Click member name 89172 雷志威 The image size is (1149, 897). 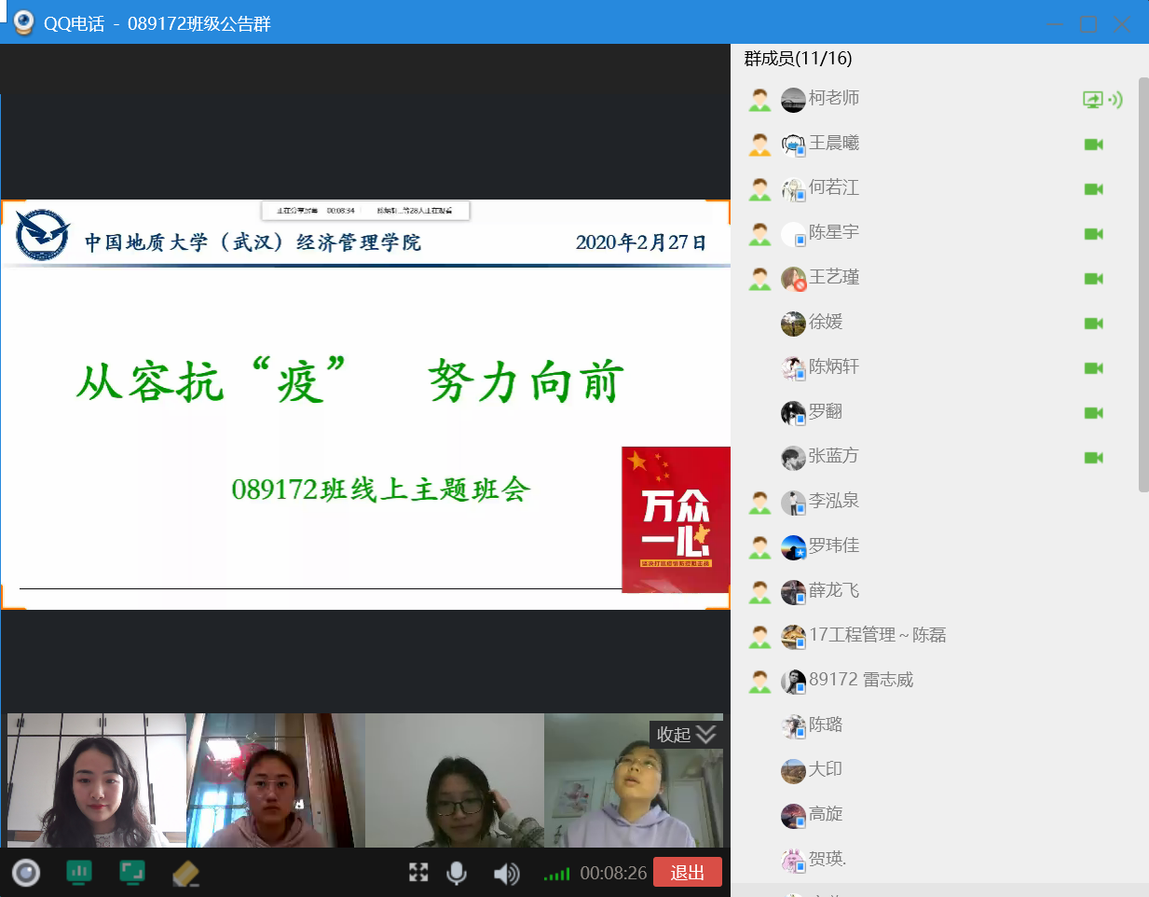coord(860,681)
